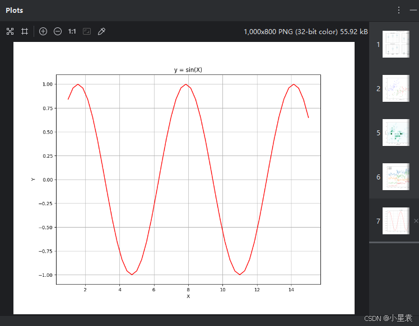This screenshot has height=326, width=419.
Task: Click the zoom out minus icon
Action: (x=58, y=31)
